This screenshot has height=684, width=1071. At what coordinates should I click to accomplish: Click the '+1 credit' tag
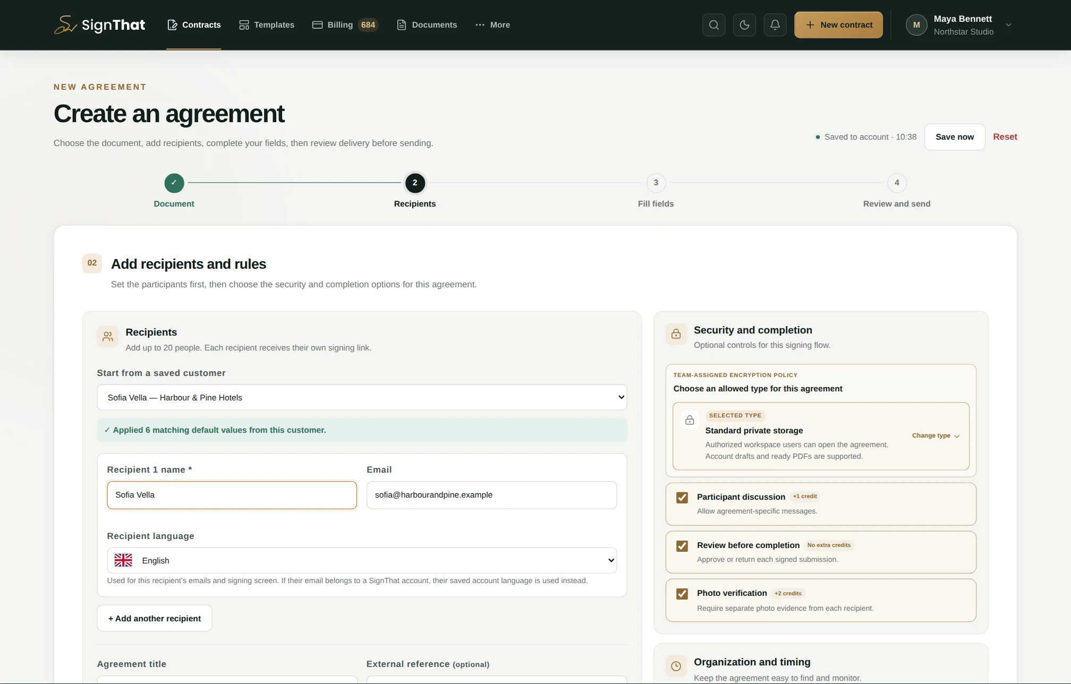805,497
